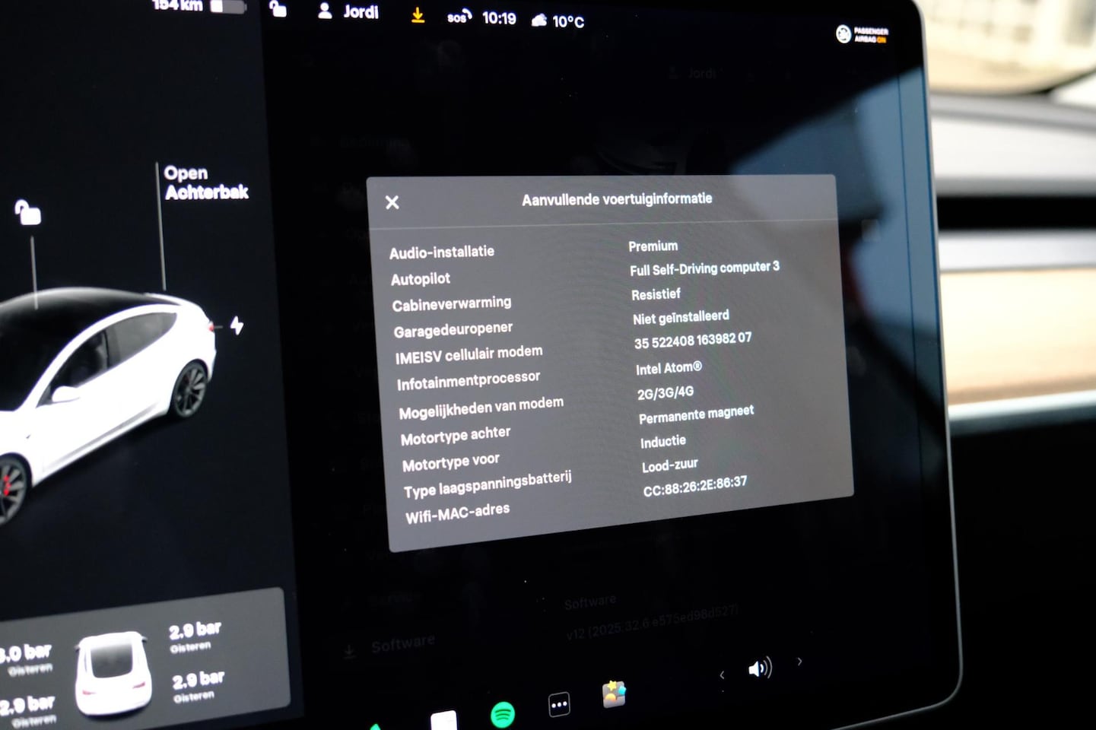Tap the orange software download icon

(418, 15)
